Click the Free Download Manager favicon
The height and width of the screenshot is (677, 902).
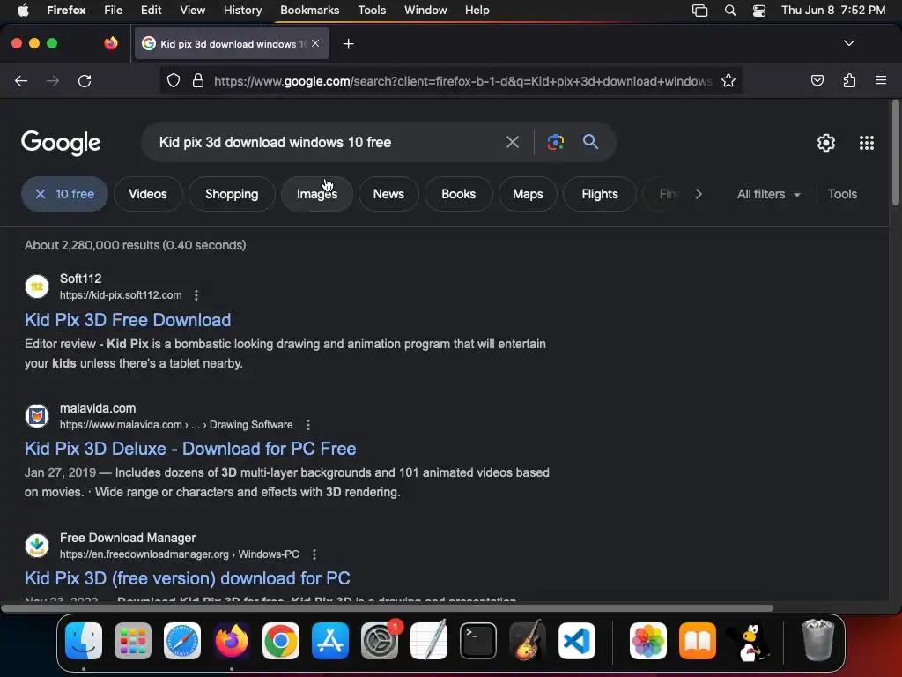pos(37,546)
